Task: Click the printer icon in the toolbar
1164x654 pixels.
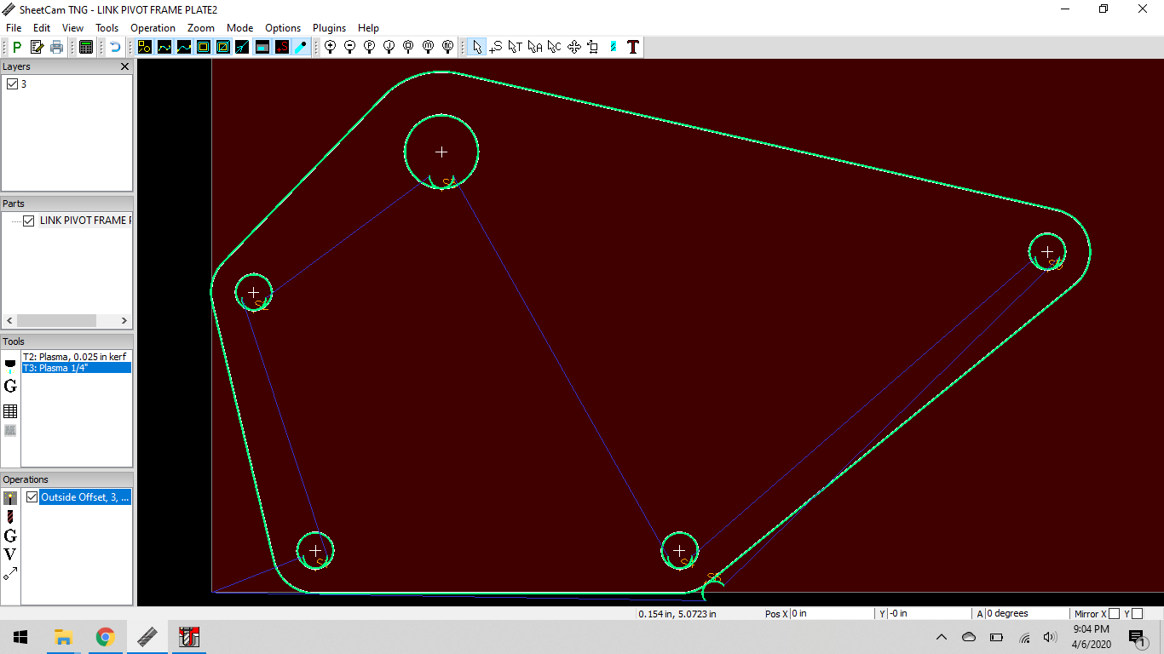Action: coord(56,47)
